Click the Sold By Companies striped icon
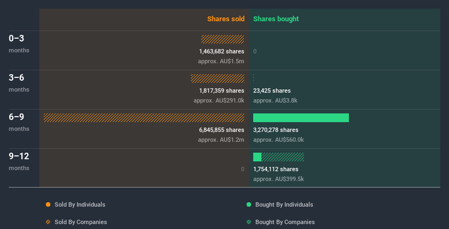The width and height of the screenshot is (449, 229). [x=48, y=222]
